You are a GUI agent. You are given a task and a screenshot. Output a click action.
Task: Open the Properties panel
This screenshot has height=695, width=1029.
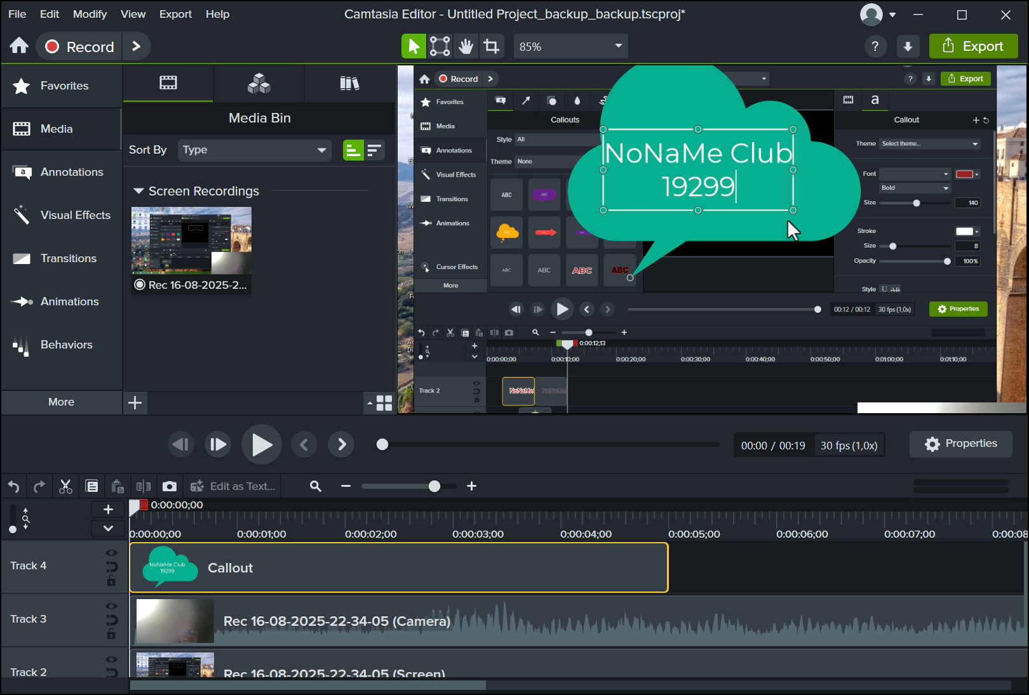click(961, 444)
